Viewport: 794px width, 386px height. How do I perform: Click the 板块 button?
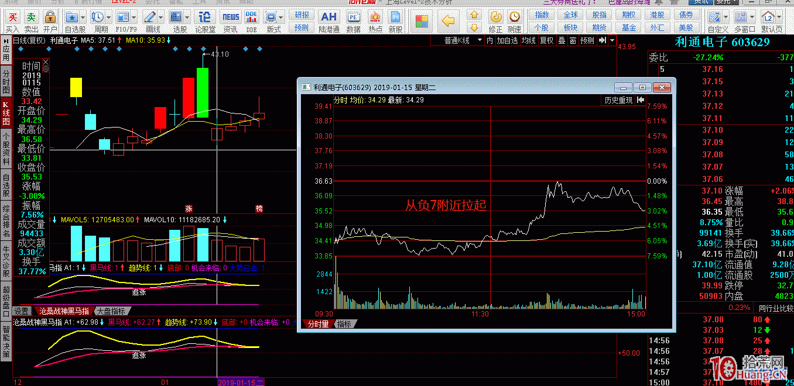click(x=570, y=27)
